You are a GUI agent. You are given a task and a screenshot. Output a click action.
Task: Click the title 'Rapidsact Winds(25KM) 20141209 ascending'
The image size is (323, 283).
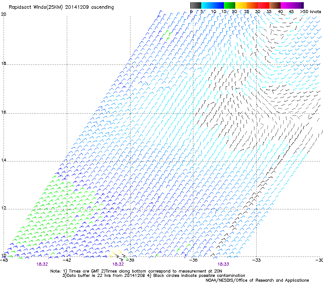click(x=61, y=7)
